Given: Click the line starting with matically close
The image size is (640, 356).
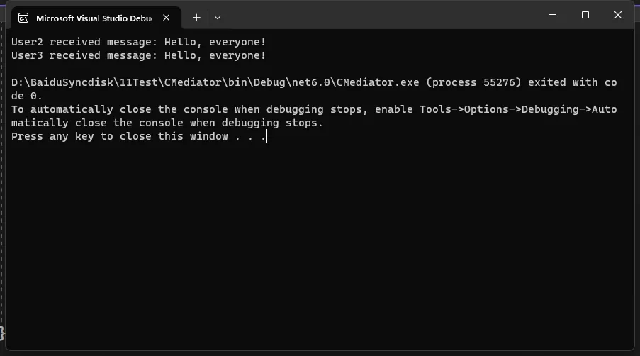Looking at the screenshot, I should pos(167,123).
